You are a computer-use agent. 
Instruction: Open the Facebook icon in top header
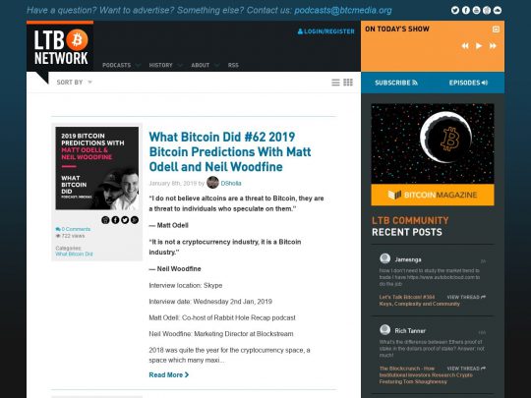(x=466, y=10)
